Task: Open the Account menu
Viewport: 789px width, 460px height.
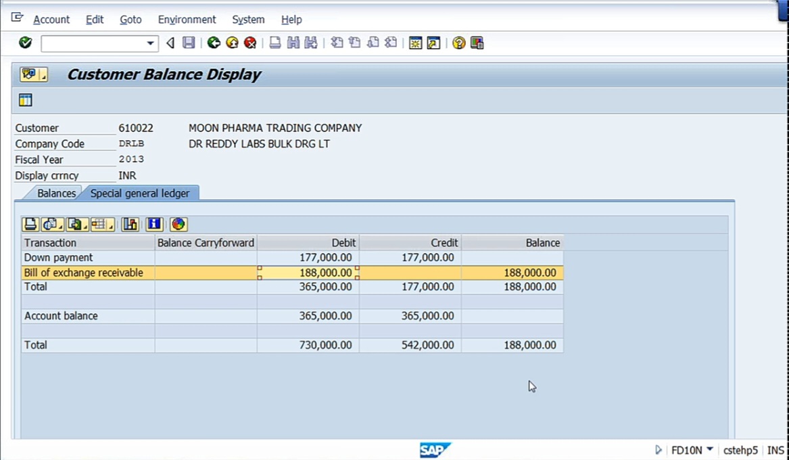Action: (x=51, y=20)
